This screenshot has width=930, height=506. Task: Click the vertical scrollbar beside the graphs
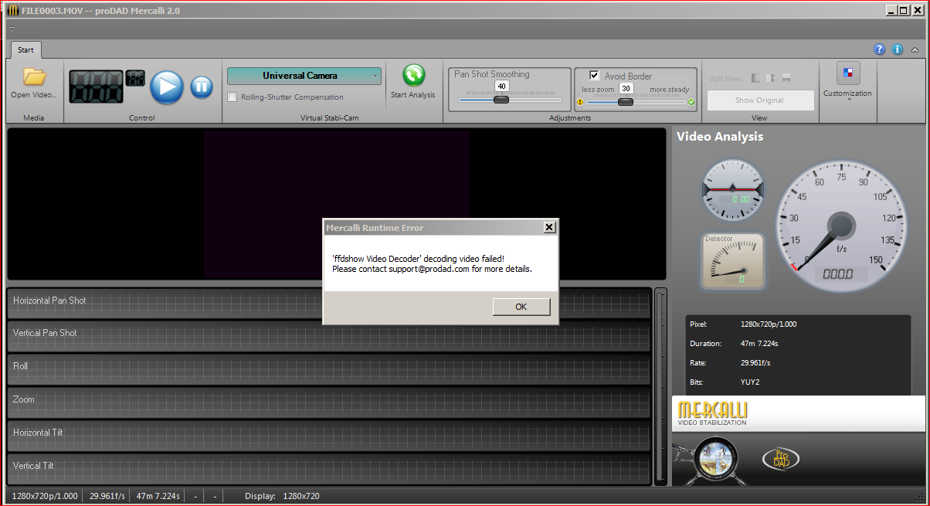click(x=660, y=386)
